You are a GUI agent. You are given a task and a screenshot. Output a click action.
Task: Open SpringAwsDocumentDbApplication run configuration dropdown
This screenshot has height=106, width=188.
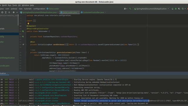(x=151, y=9)
